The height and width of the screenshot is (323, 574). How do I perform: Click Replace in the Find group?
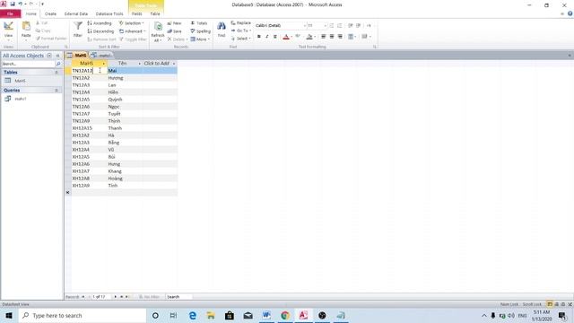(241, 22)
